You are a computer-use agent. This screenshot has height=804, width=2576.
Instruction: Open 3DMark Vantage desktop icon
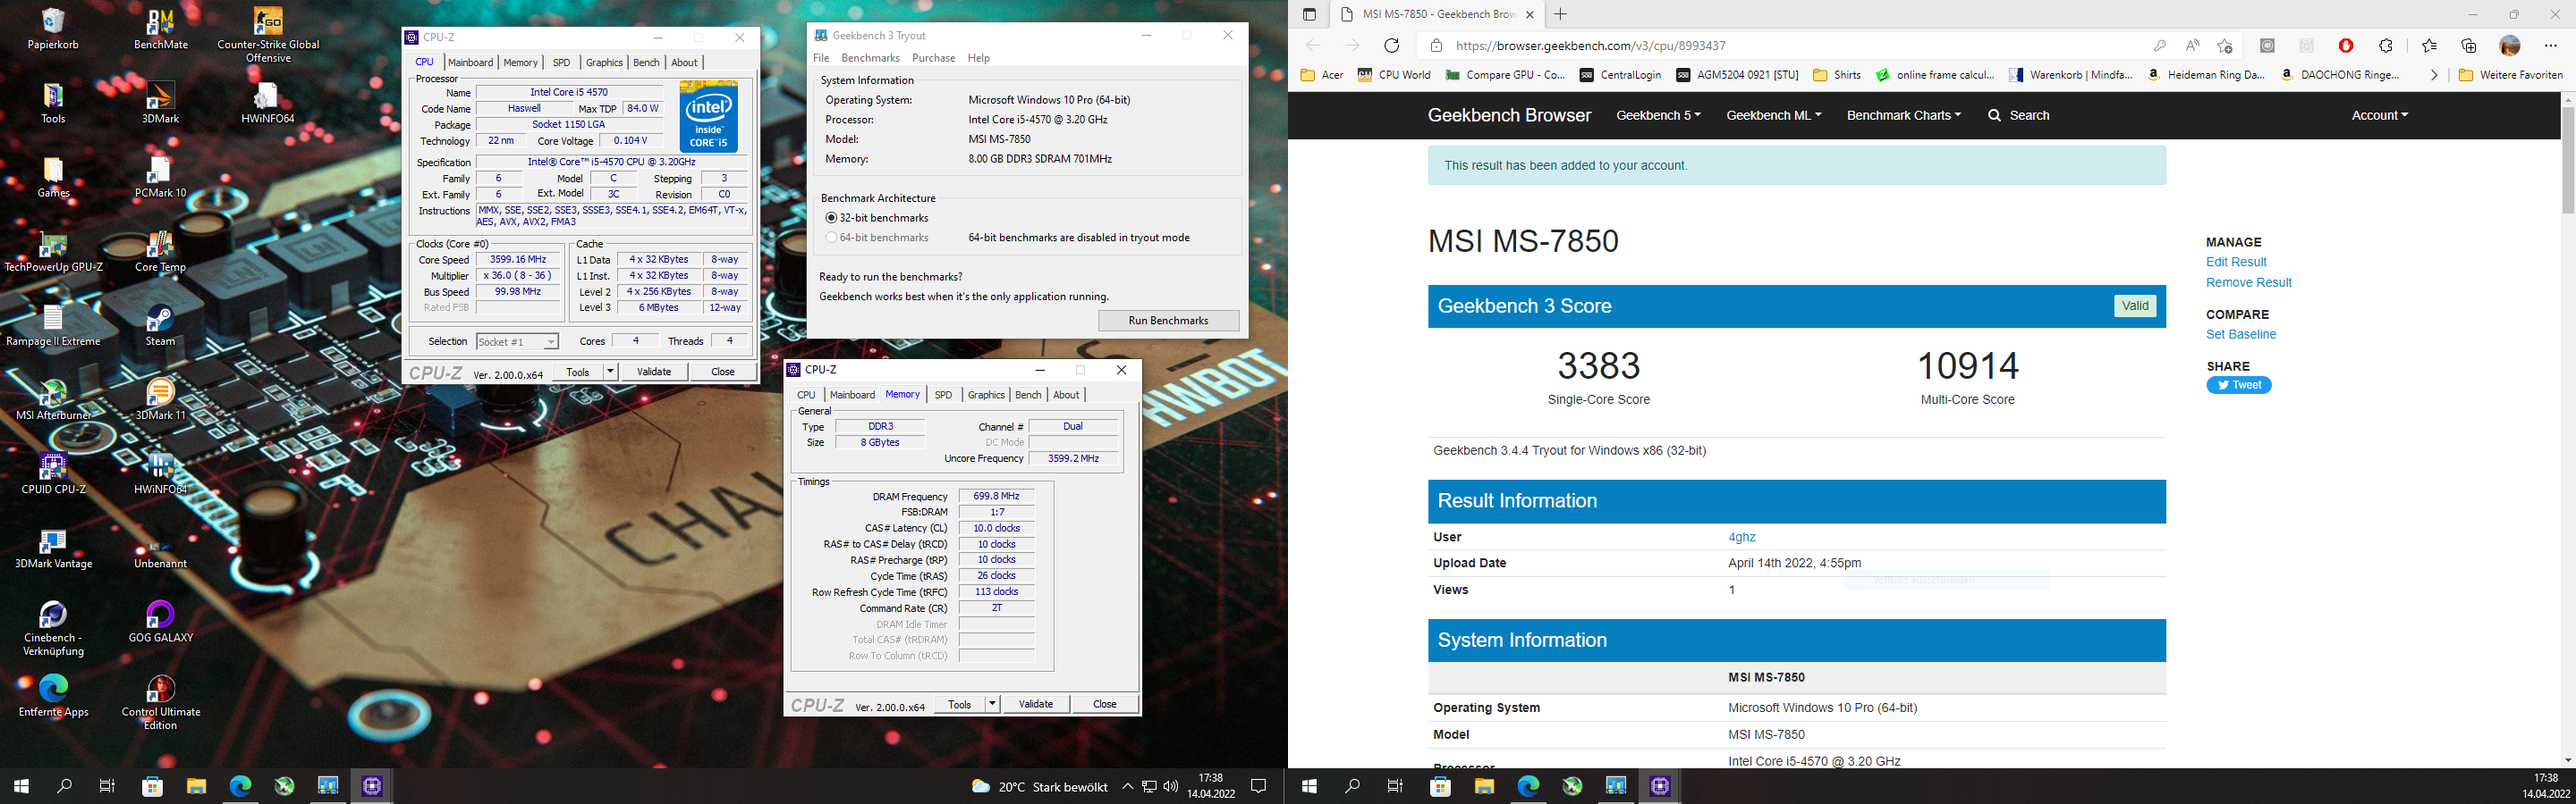click(53, 548)
